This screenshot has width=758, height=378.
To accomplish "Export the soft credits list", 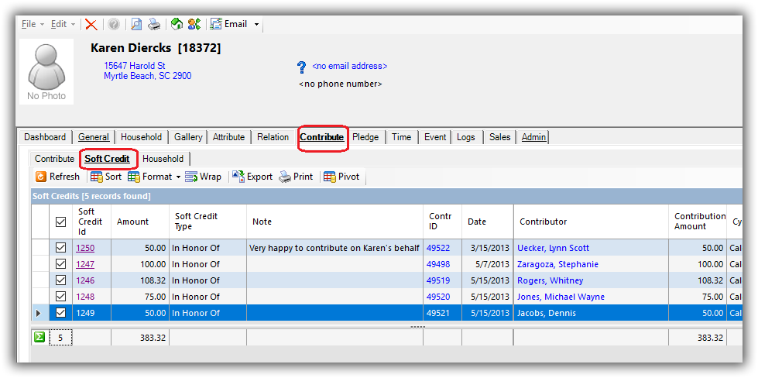I will tap(252, 177).
